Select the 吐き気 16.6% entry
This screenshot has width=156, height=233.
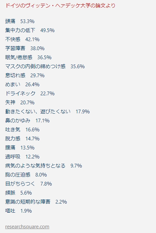pyautogui.click(x=22, y=130)
